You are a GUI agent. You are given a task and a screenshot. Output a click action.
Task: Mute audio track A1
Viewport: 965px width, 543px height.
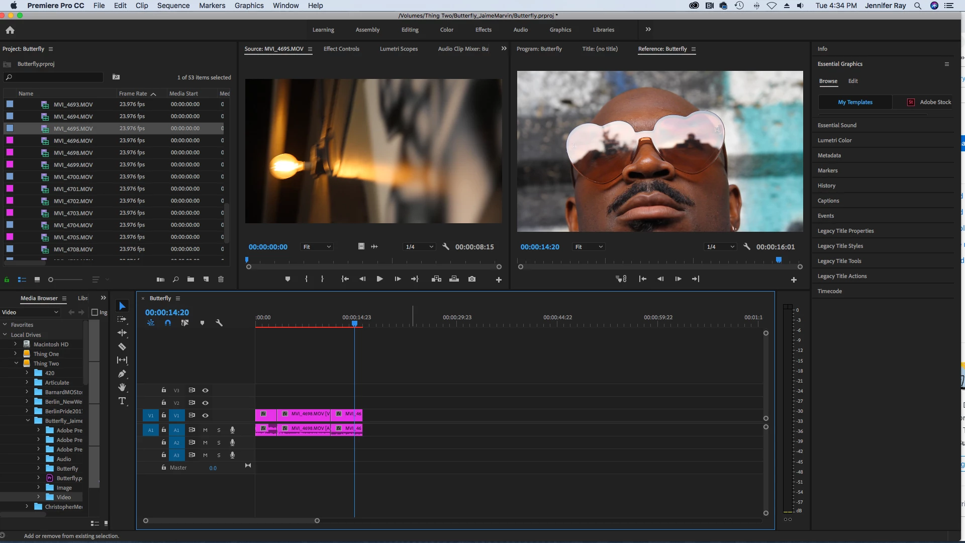tap(205, 430)
